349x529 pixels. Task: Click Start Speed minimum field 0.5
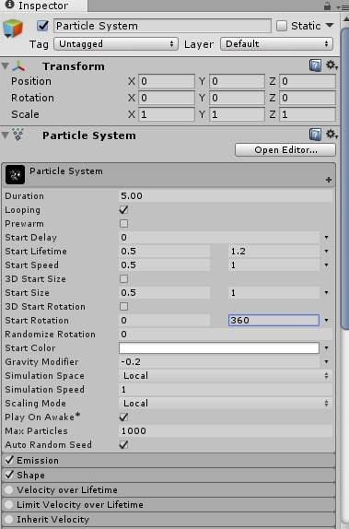pyautogui.click(x=164, y=265)
